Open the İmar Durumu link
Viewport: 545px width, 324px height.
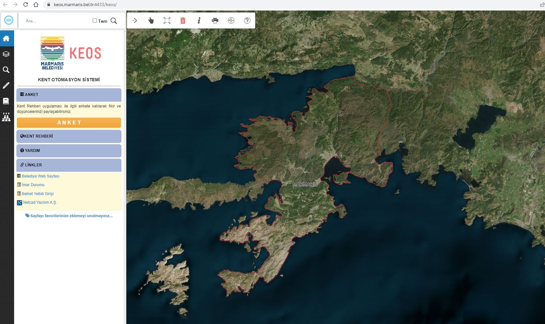[x=33, y=185]
